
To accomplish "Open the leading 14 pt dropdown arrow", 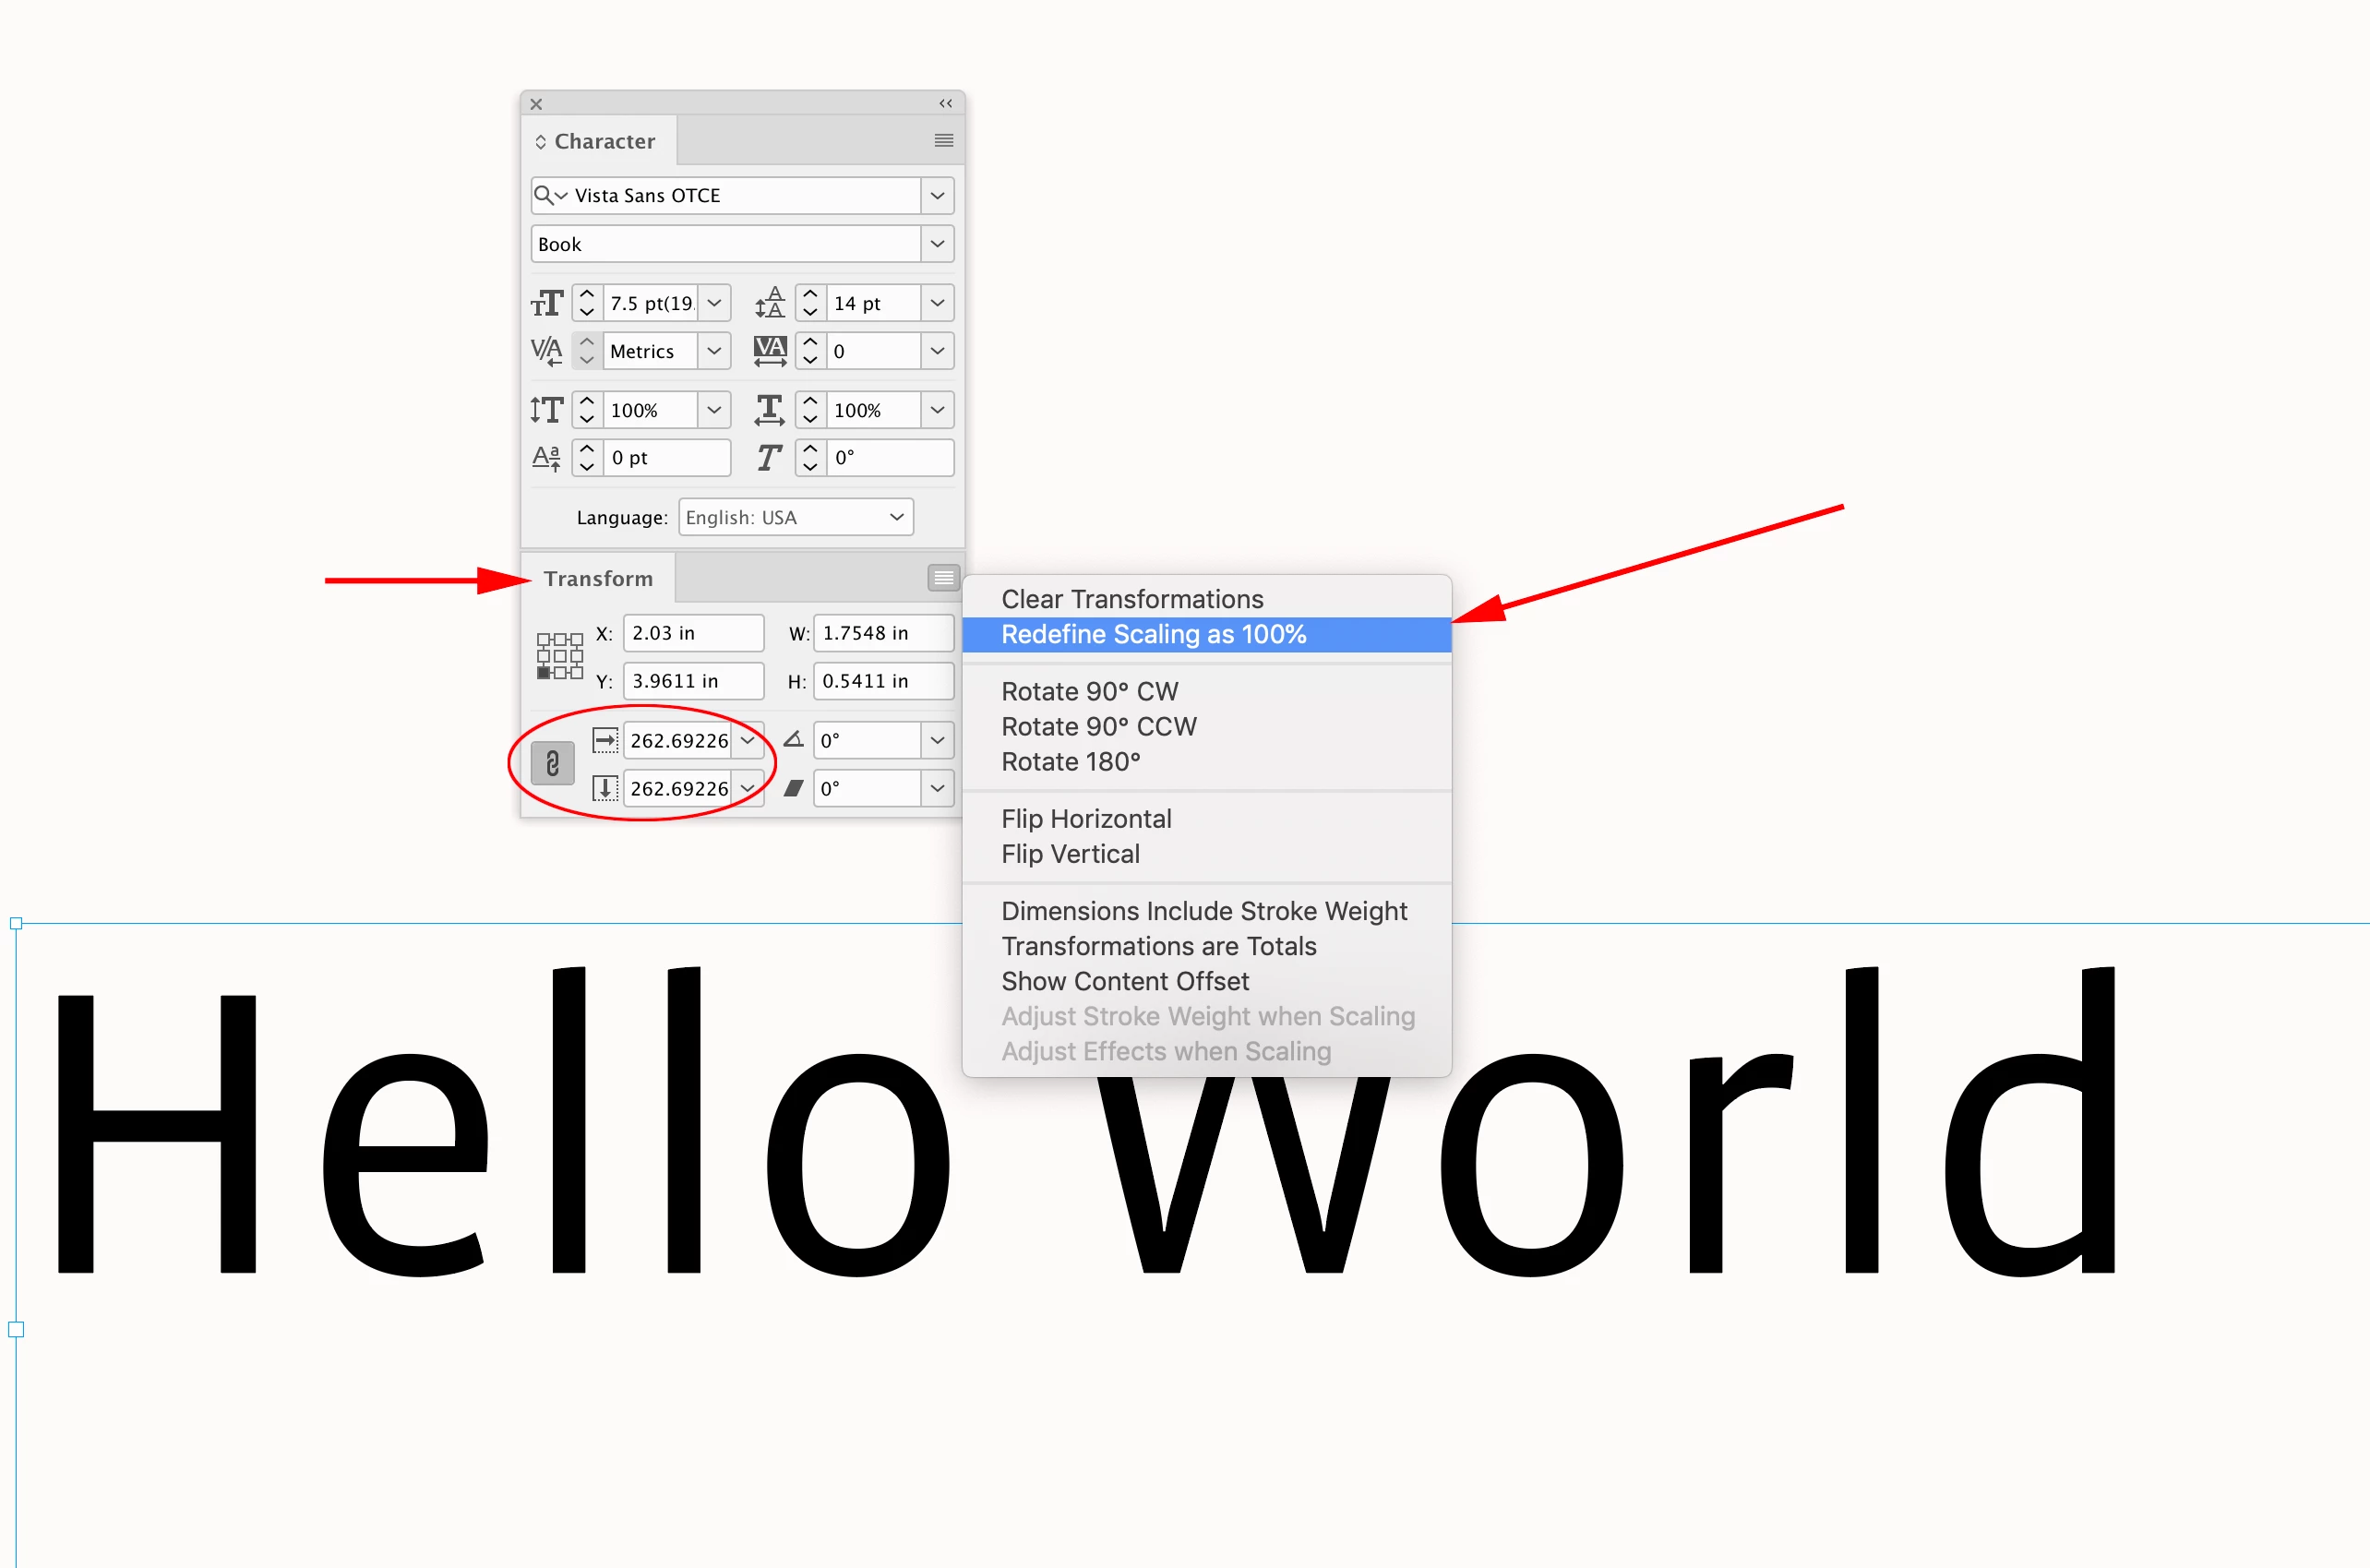I will pos(937,303).
